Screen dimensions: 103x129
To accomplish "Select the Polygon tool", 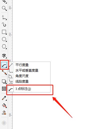I will pos(4,47).
